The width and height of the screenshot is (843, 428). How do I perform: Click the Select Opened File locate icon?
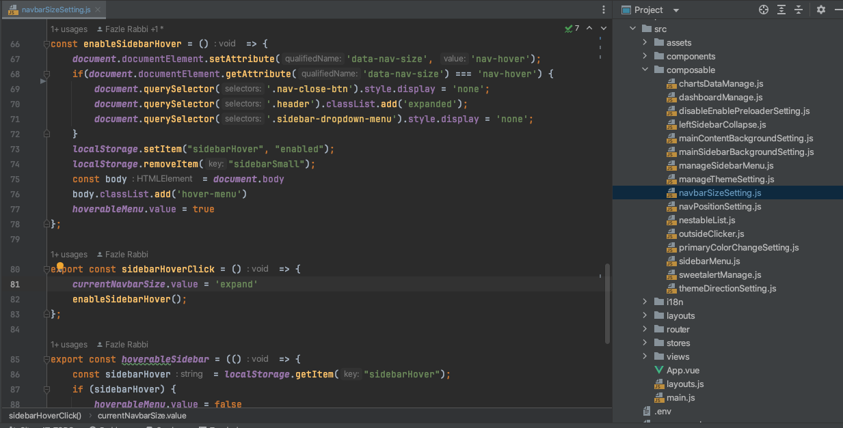(x=764, y=10)
